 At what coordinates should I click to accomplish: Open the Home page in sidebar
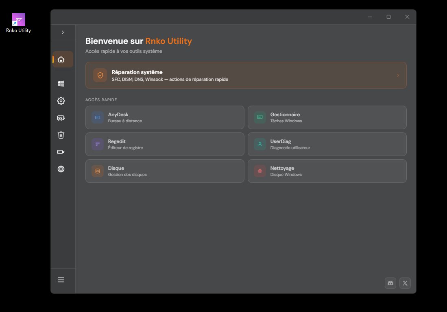(x=63, y=59)
